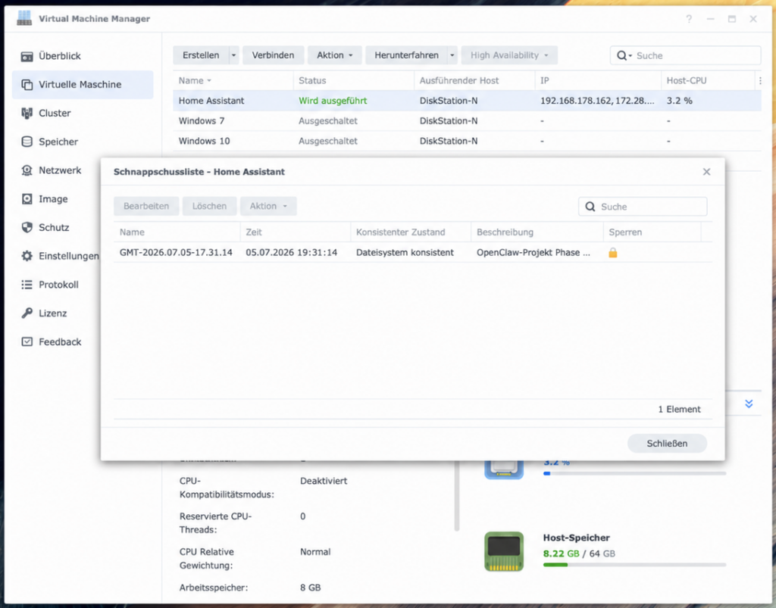
Task: Select the Home Assistant VM row
Action: [x=467, y=101]
